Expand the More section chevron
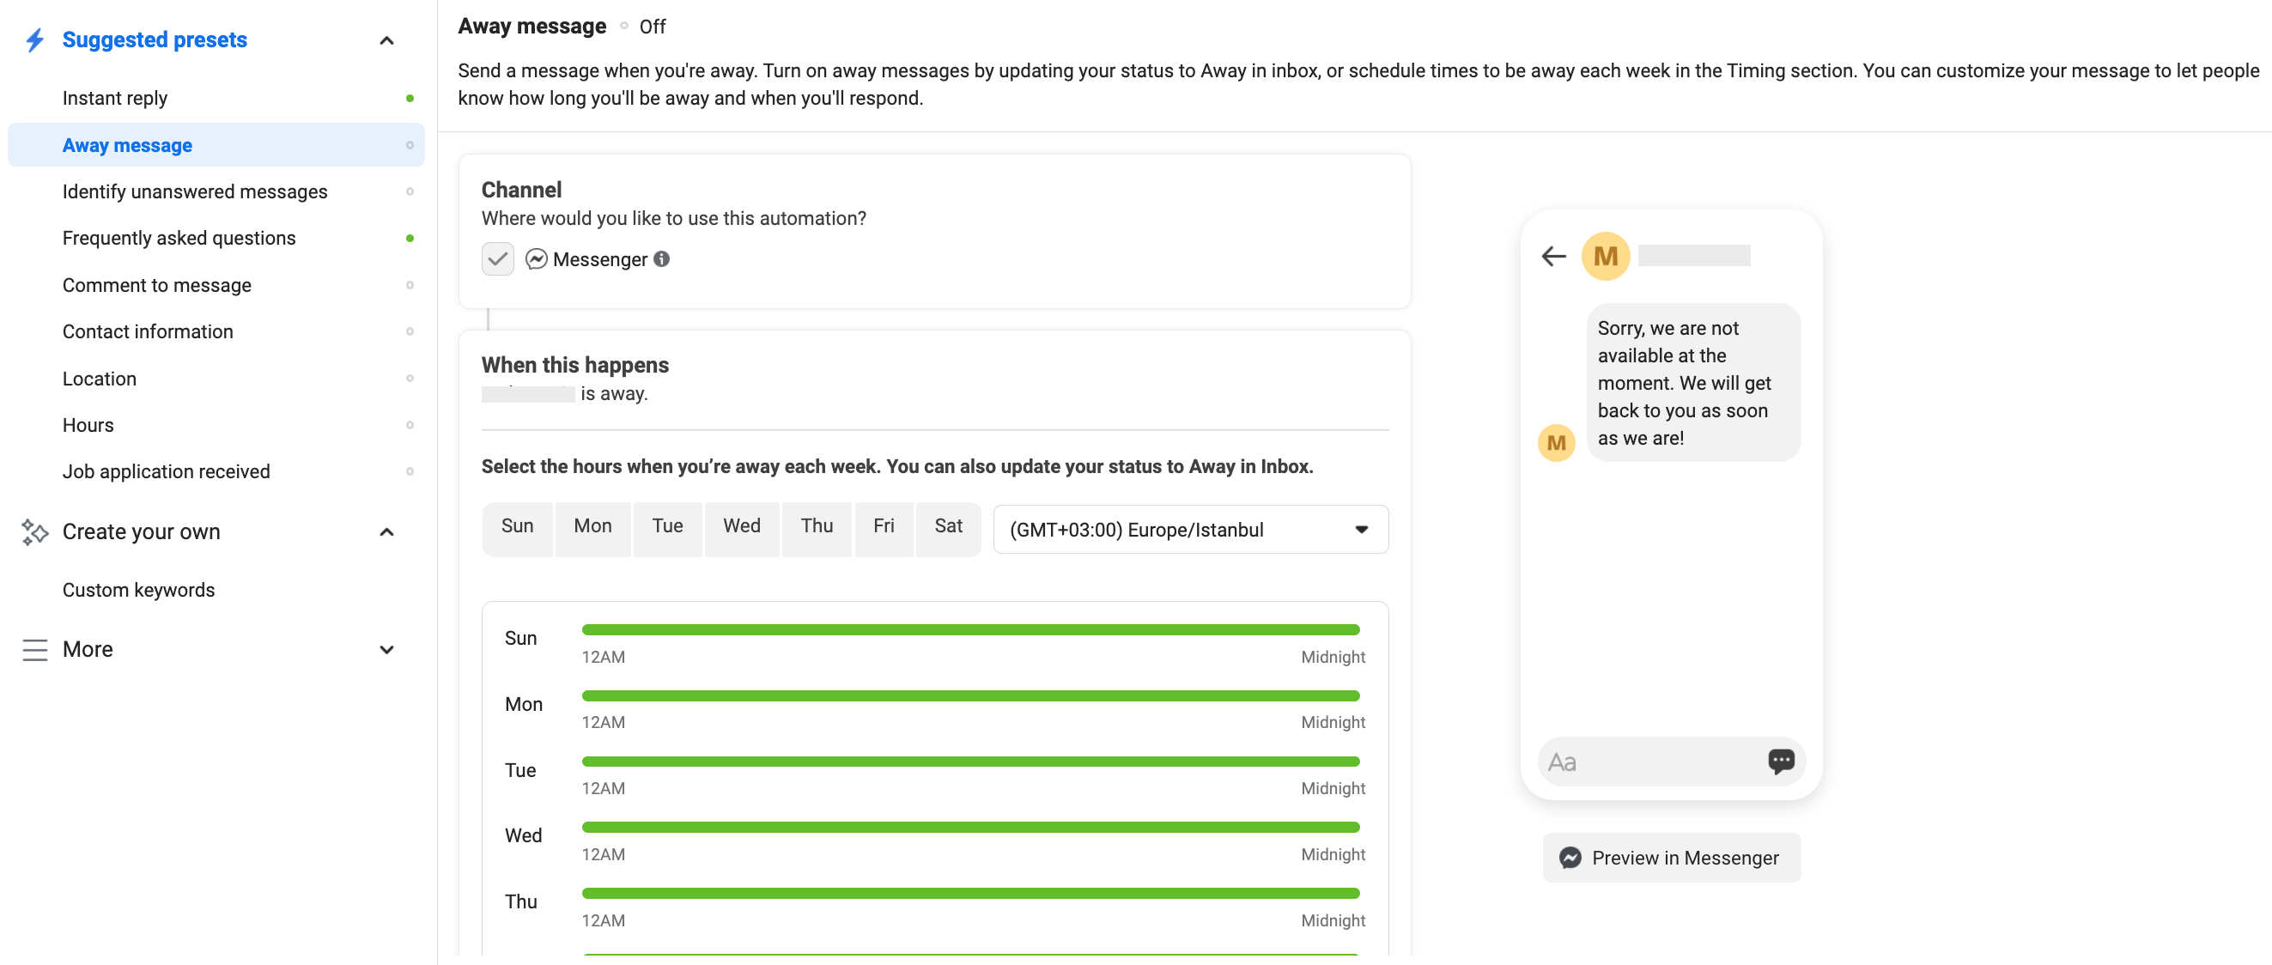This screenshot has width=2272, height=965. (x=386, y=650)
